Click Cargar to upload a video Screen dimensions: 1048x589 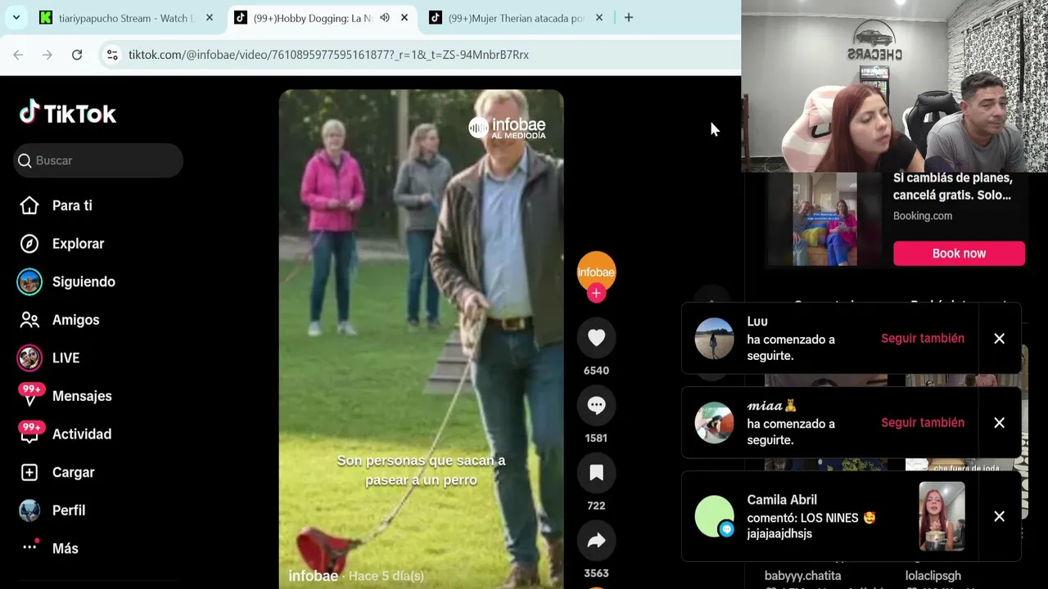pyautogui.click(x=73, y=472)
